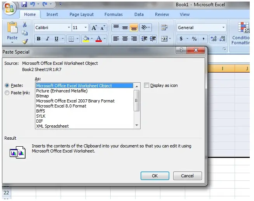Screen dimensions: 254x201
Task: Click the Copy icon in Clipboard group
Action: click(24, 33)
